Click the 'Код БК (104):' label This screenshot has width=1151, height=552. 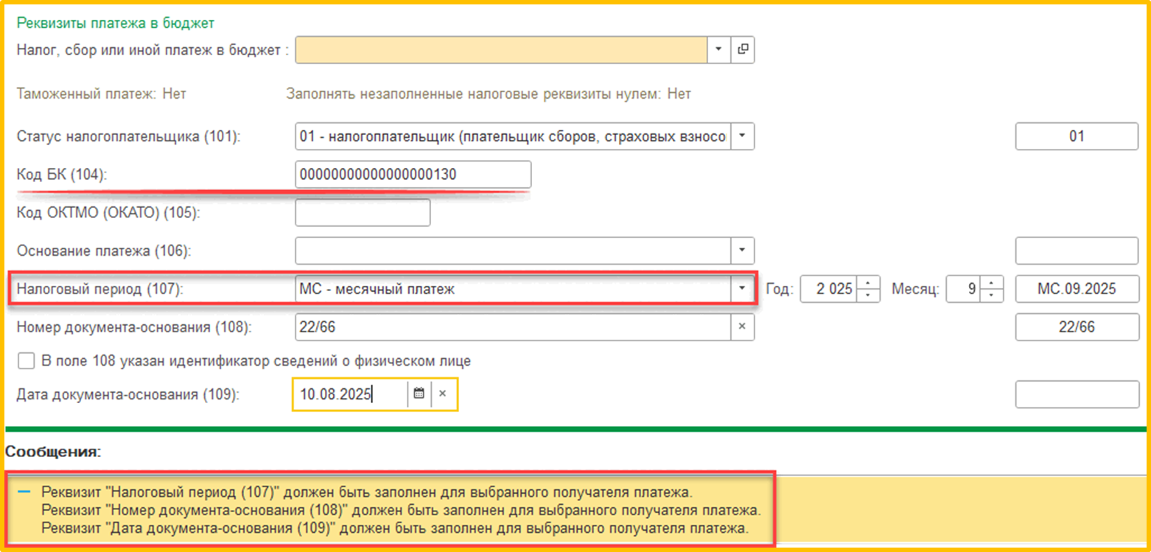[x=62, y=175]
